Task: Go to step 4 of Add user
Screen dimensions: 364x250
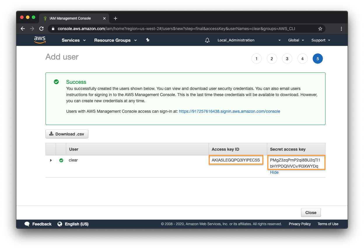Action: click(302, 59)
